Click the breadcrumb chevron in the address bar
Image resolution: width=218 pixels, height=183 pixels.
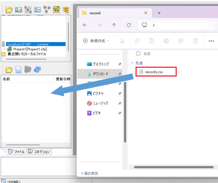point(153,25)
